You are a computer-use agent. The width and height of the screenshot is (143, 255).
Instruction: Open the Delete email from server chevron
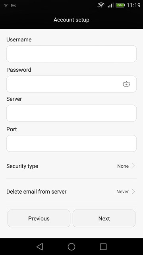coord(133,192)
